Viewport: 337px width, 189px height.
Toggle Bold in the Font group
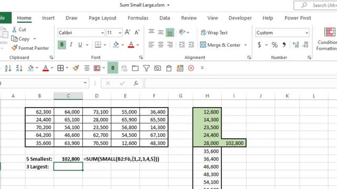click(62, 45)
